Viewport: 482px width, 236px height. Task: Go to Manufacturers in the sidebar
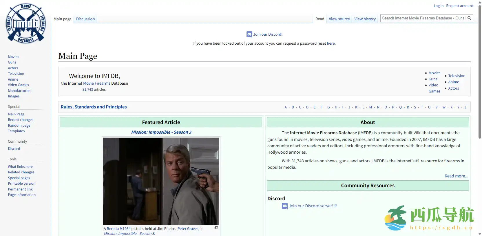[x=19, y=91]
